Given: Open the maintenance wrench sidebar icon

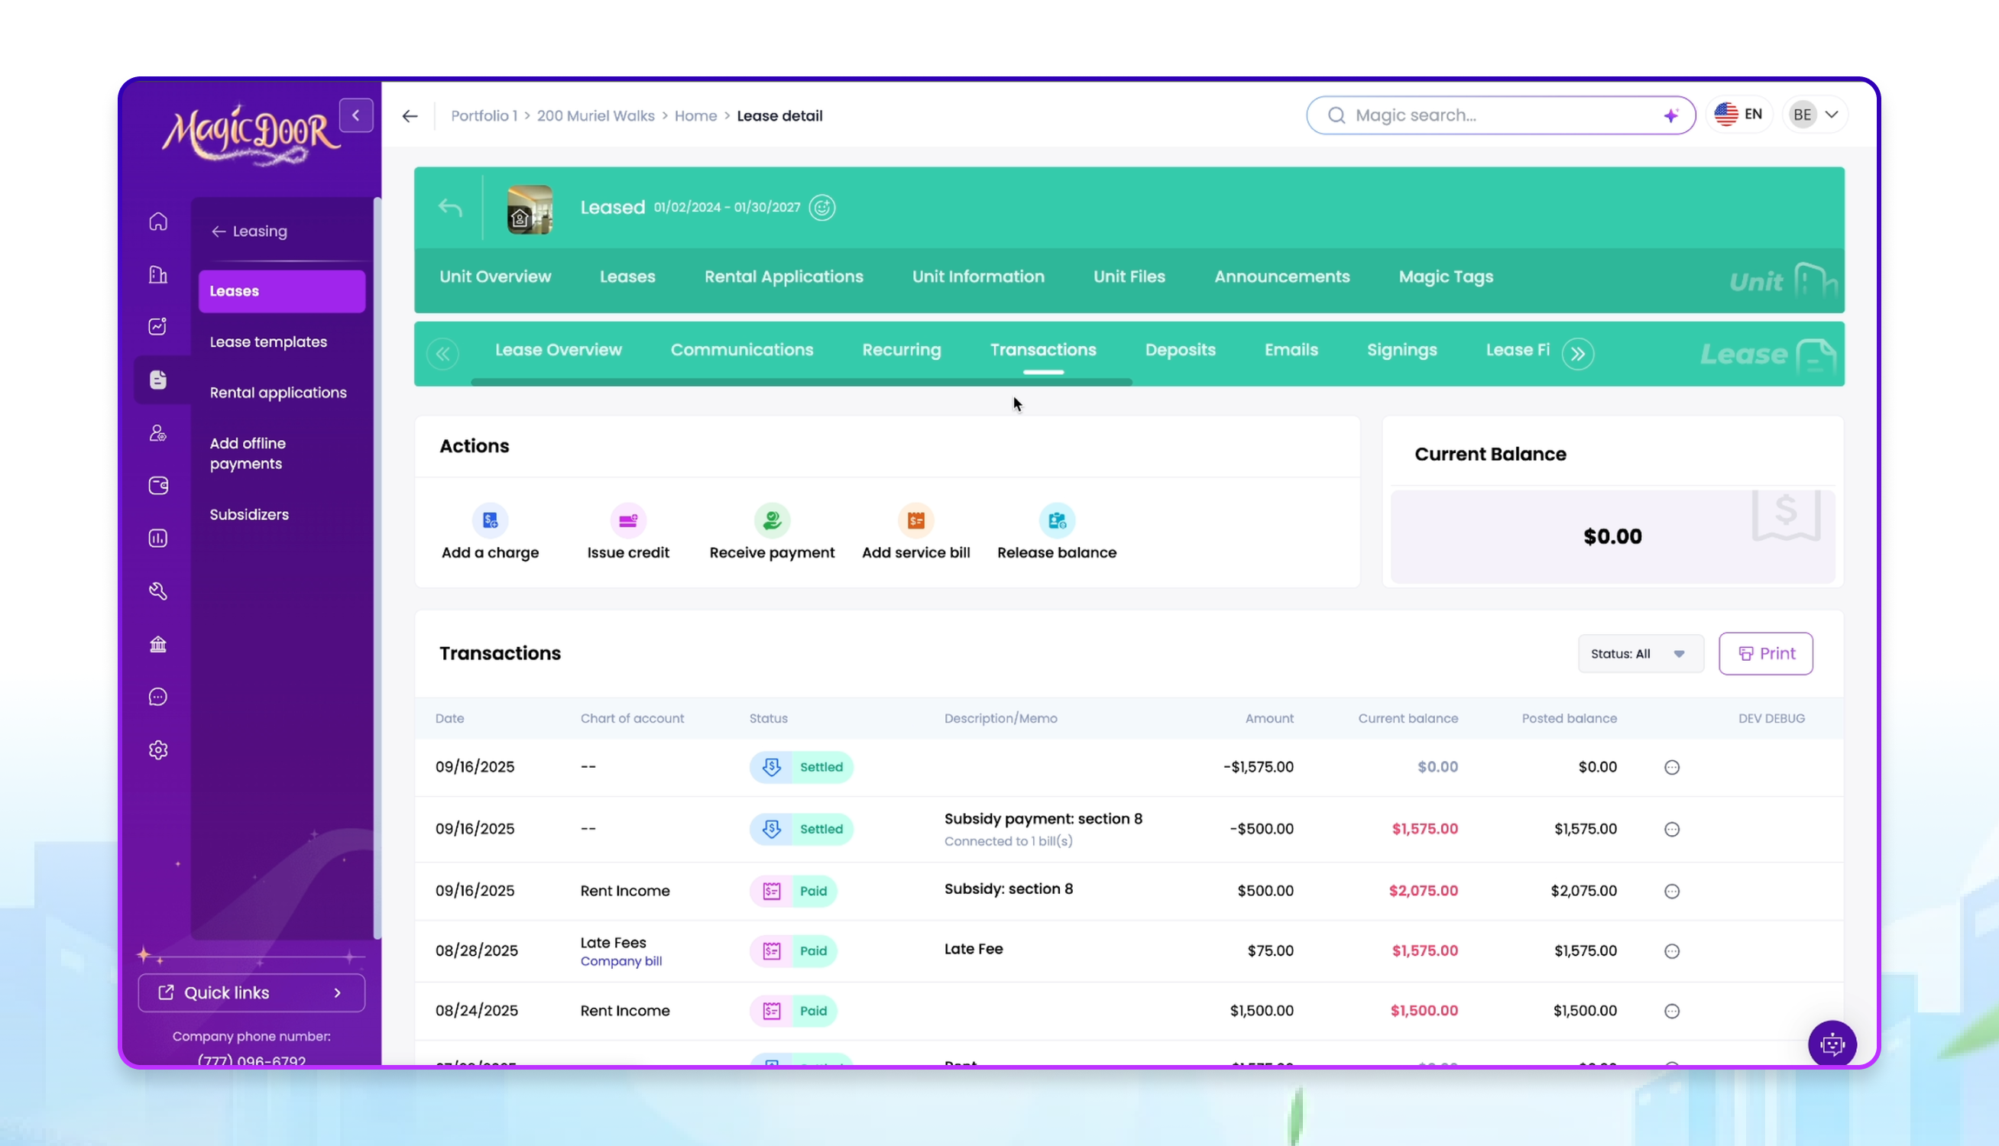Looking at the screenshot, I should [158, 591].
